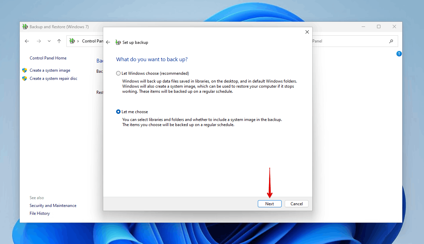The image size is (424, 244).
Task: Click the back navigation arrow in Control Panel
Action: (x=27, y=41)
